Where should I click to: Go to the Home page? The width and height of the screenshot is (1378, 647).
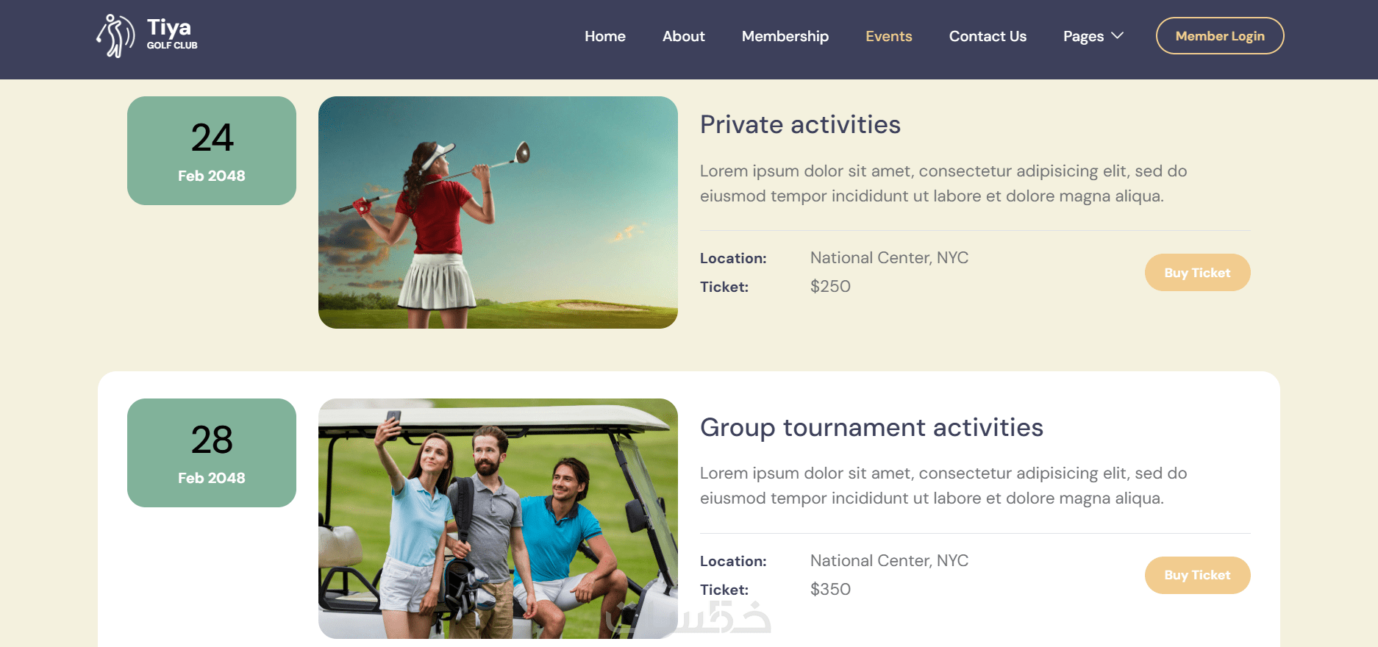pos(605,36)
